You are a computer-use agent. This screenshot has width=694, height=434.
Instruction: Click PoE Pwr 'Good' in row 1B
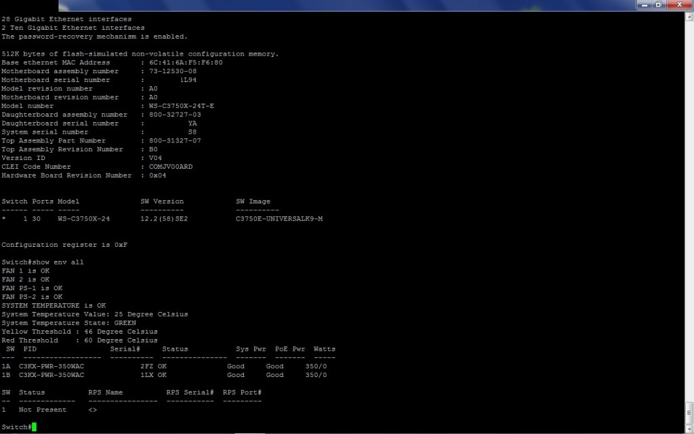[x=275, y=375]
